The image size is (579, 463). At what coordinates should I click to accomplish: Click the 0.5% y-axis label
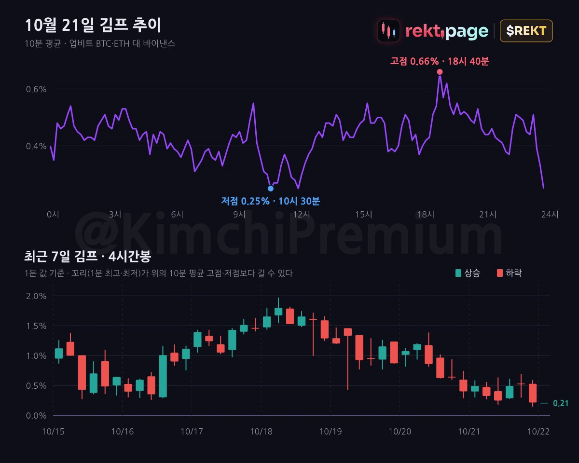(x=36, y=386)
